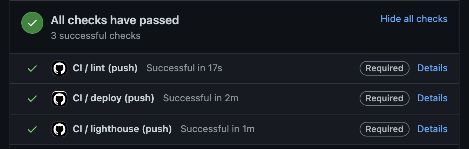Screen dimensions: 469x149
Task: Click the Required badge on lighthouse row
Action: 384,129
